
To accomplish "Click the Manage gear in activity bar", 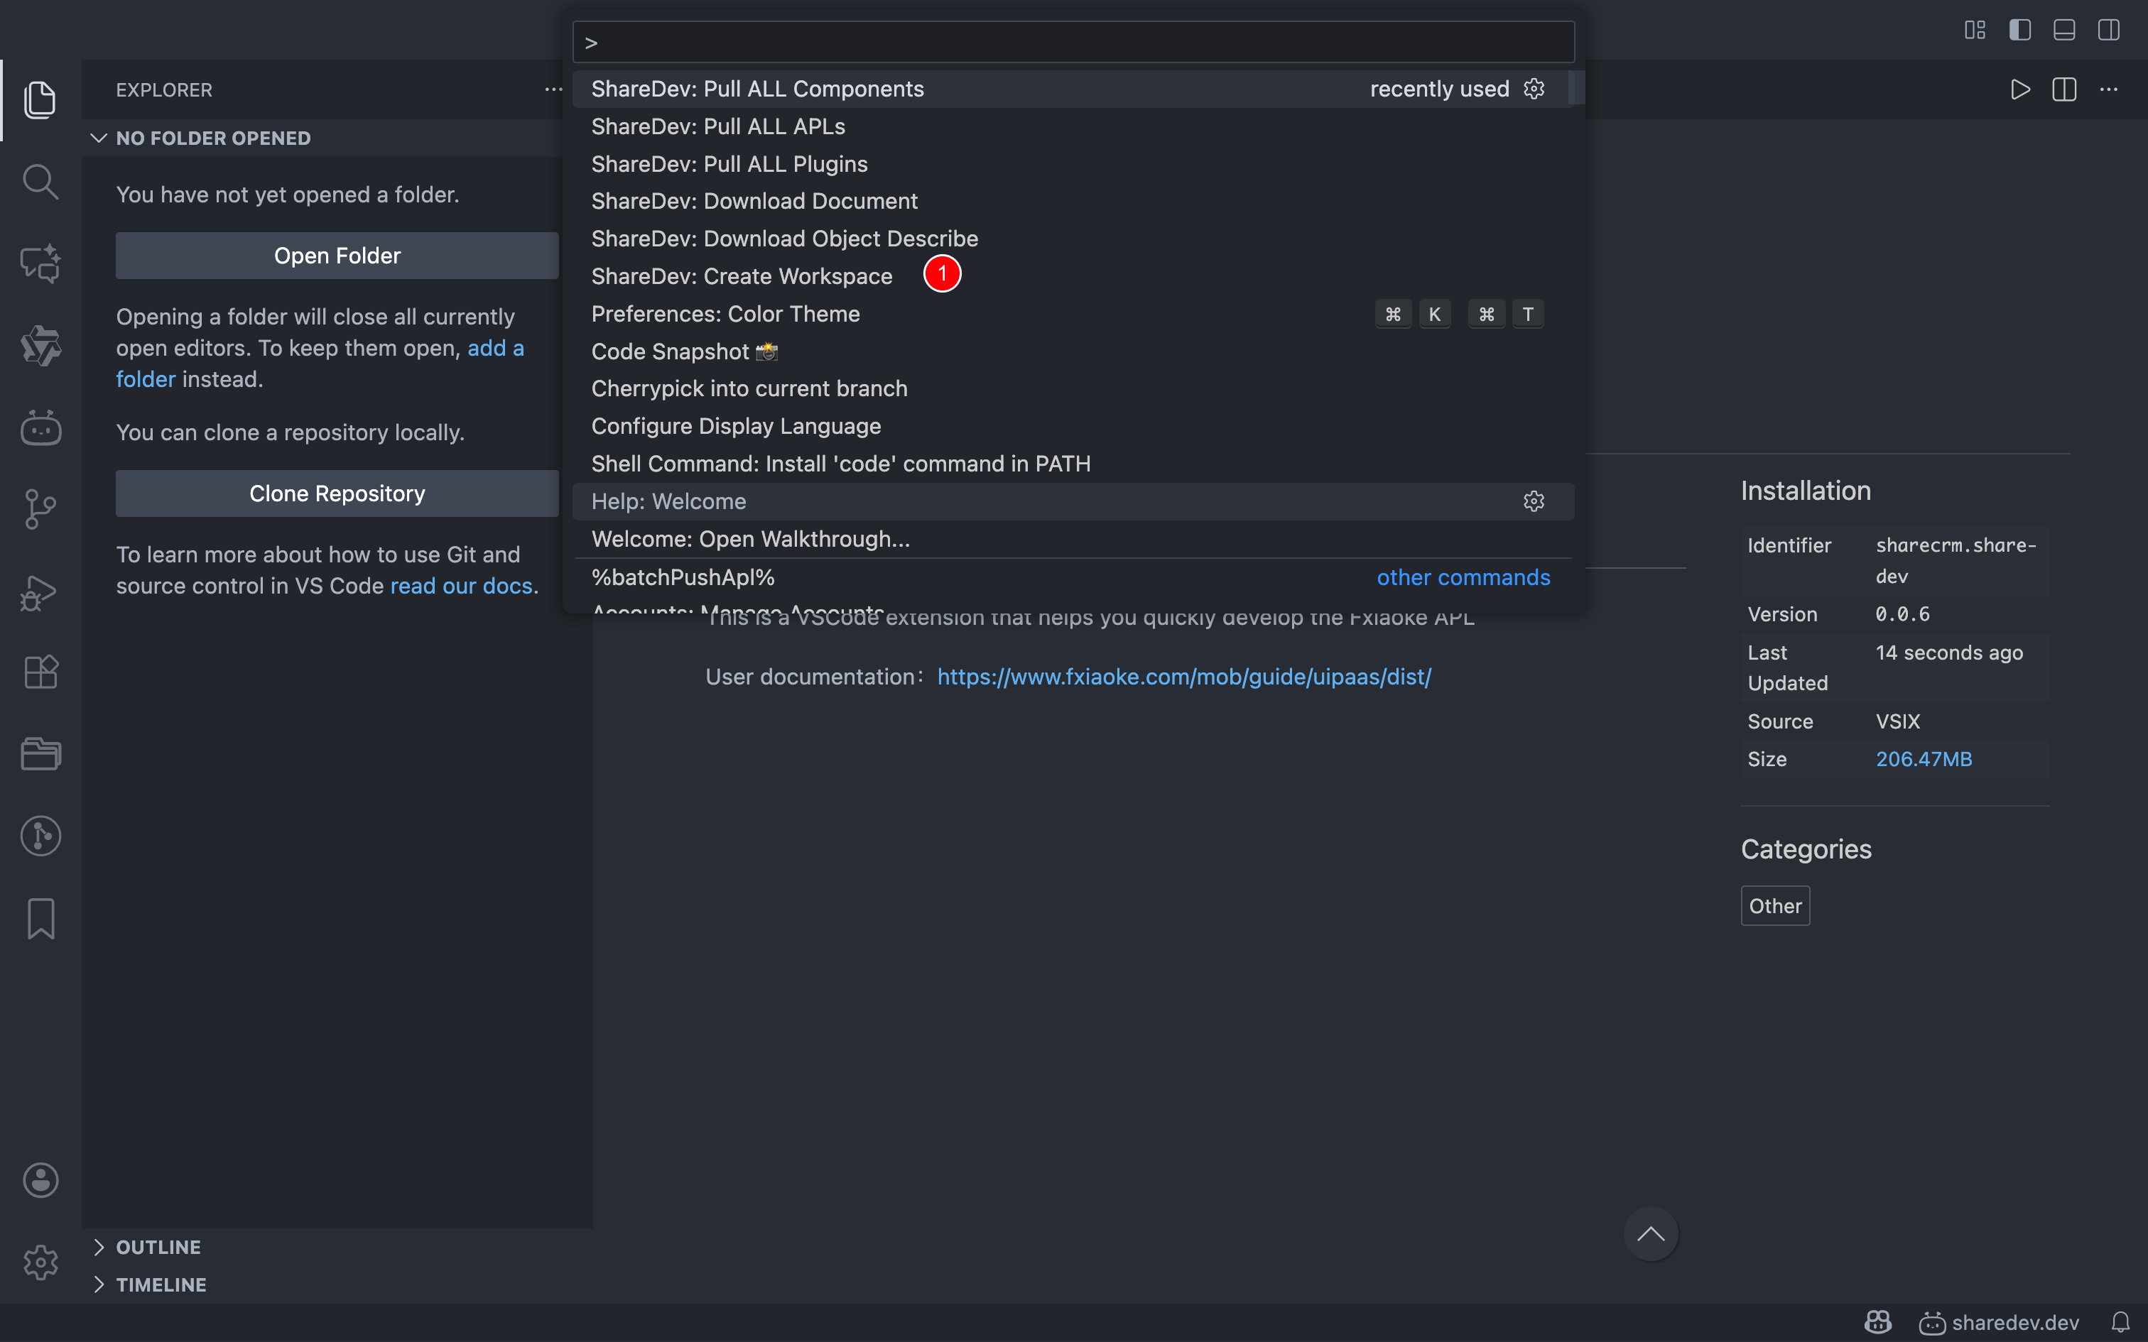I will tap(40, 1261).
